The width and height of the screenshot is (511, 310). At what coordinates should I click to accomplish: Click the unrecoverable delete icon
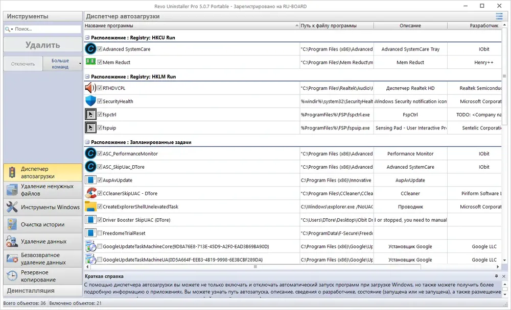[12, 259]
